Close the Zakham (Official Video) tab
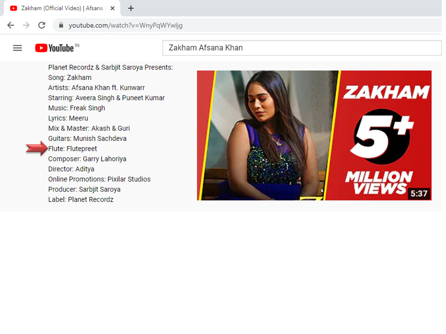The width and height of the screenshot is (446, 334). pyautogui.click(x=112, y=8)
